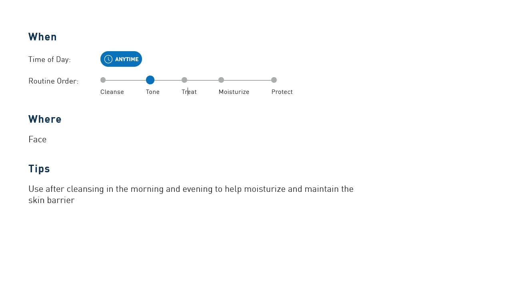Click the When section heading
This screenshot has width=524, height=285.
42,37
